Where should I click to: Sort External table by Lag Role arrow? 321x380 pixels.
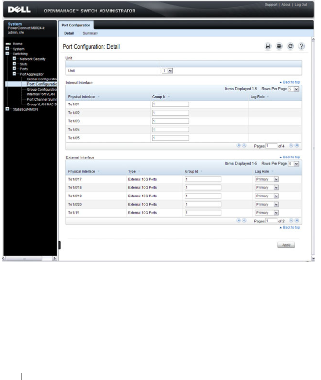272,171
